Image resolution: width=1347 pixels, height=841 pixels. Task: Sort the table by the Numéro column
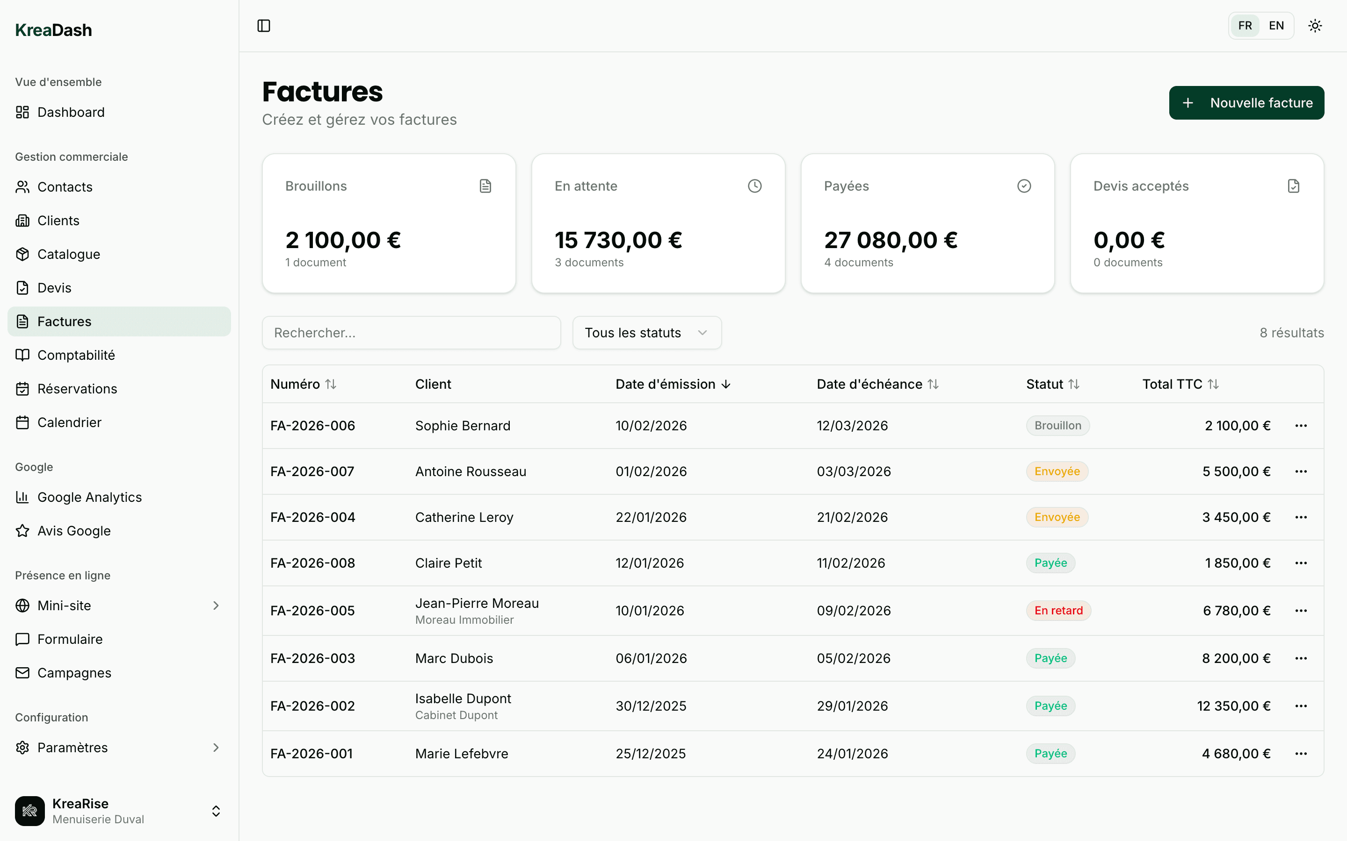point(304,385)
